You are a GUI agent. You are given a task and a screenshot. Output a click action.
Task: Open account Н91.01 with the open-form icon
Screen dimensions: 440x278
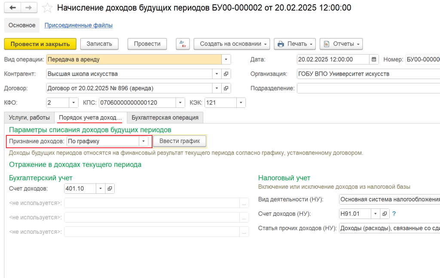click(385, 214)
